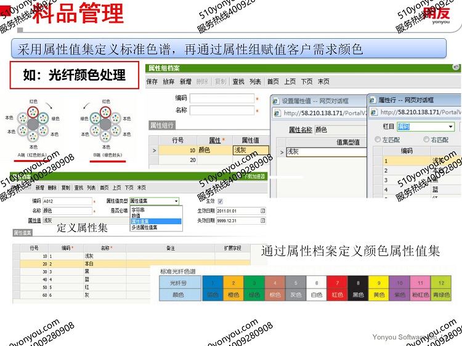Click the IE icon in 属性行 dialog title
The height and width of the screenshot is (346, 462).
pyautogui.click(x=373, y=100)
